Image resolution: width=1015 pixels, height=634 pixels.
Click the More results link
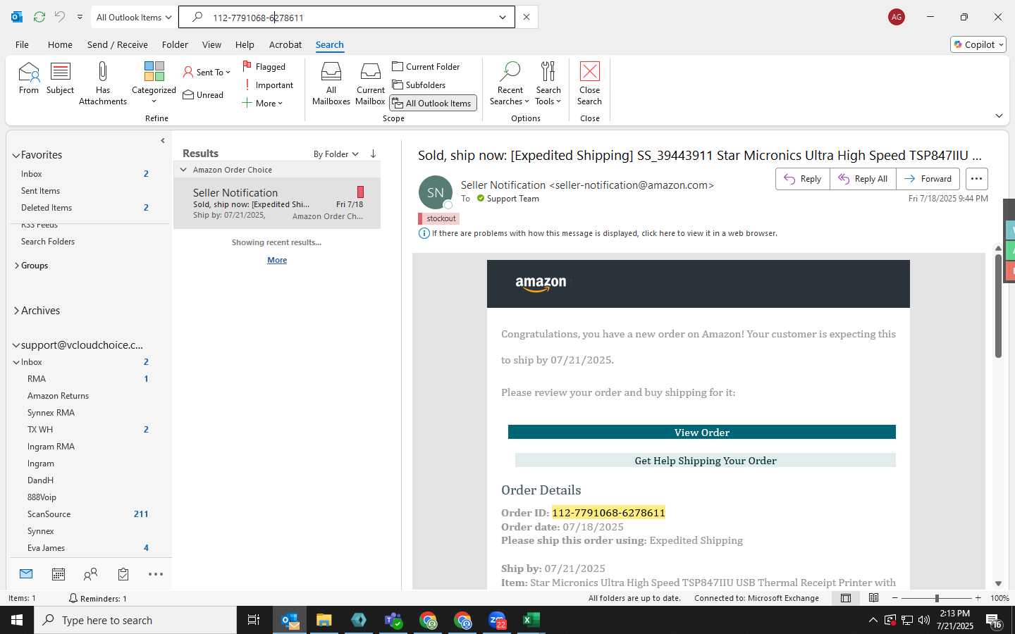(x=277, y=260)
